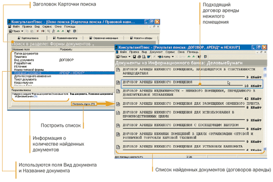Screen dimensions: 273x182
Task: Open the Документ menu in the results window
Action: point(156,52)
